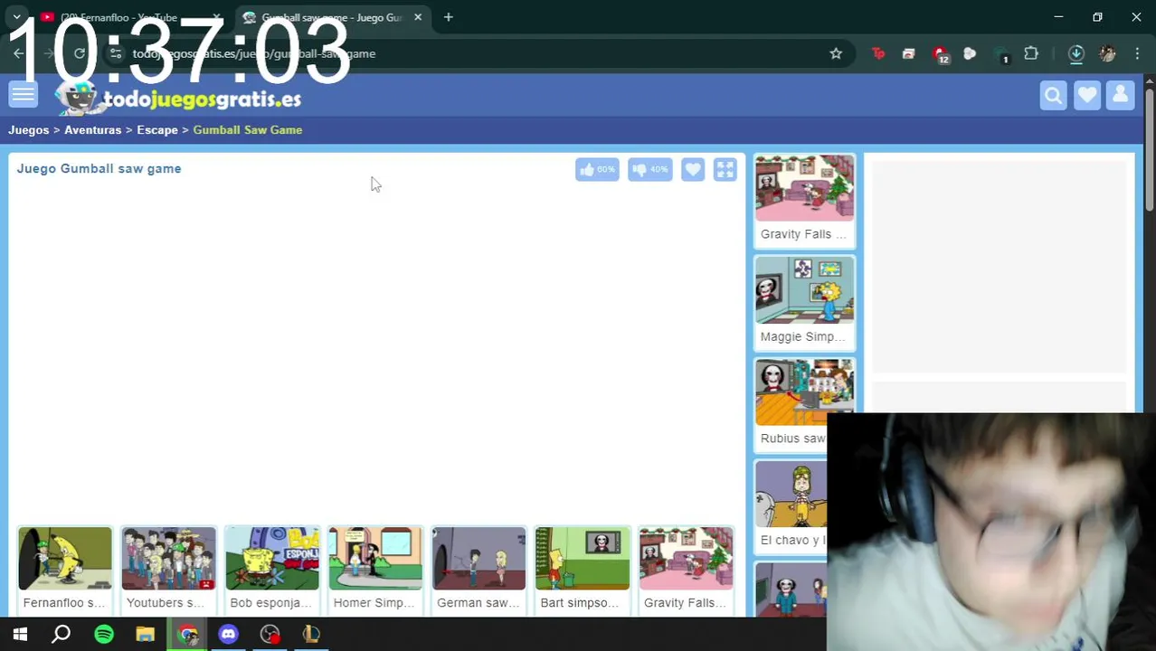Open Chrome extensions puzzle icon
Image resolution: width=1156 pixels, height=651 pixels.
point(1031,53)
